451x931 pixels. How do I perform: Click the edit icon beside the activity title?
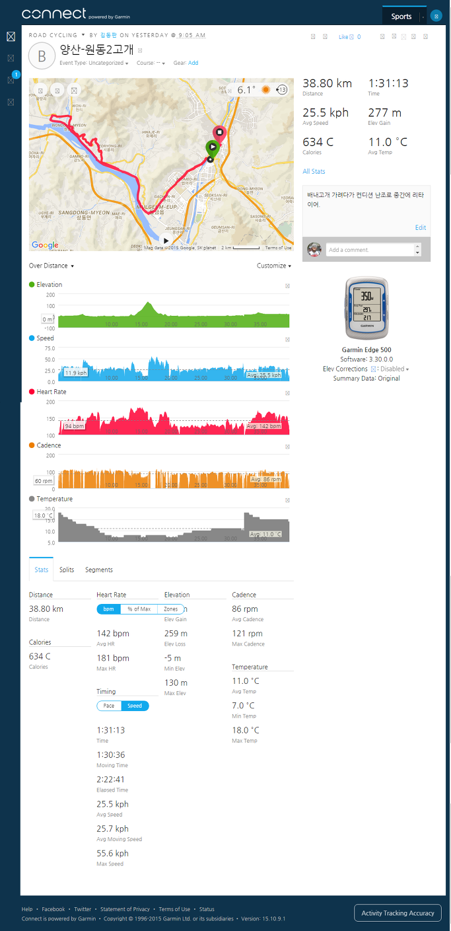click(x=140, y=50)
